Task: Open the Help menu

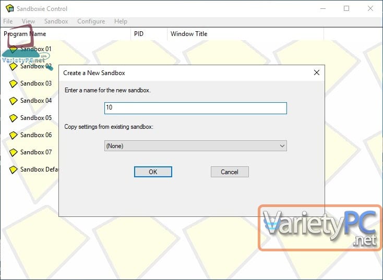Action: (x=121, y=21)
